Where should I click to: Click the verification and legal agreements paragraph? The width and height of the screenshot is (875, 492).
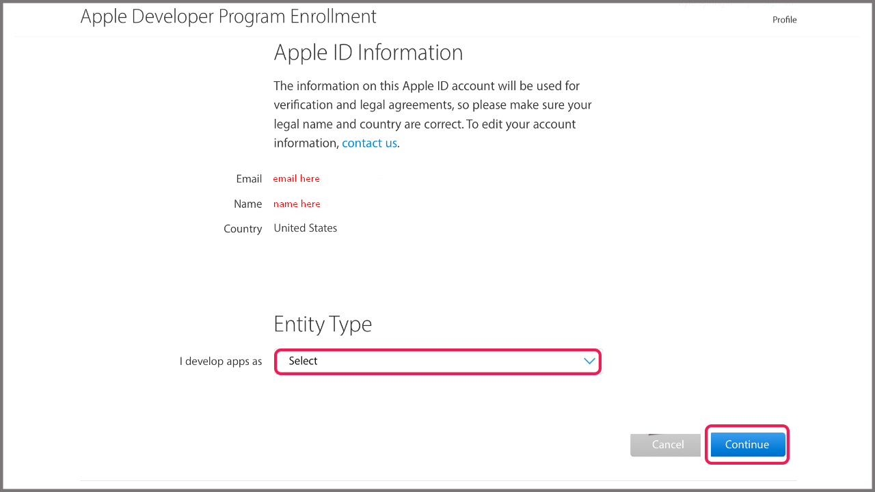[432, 105]
